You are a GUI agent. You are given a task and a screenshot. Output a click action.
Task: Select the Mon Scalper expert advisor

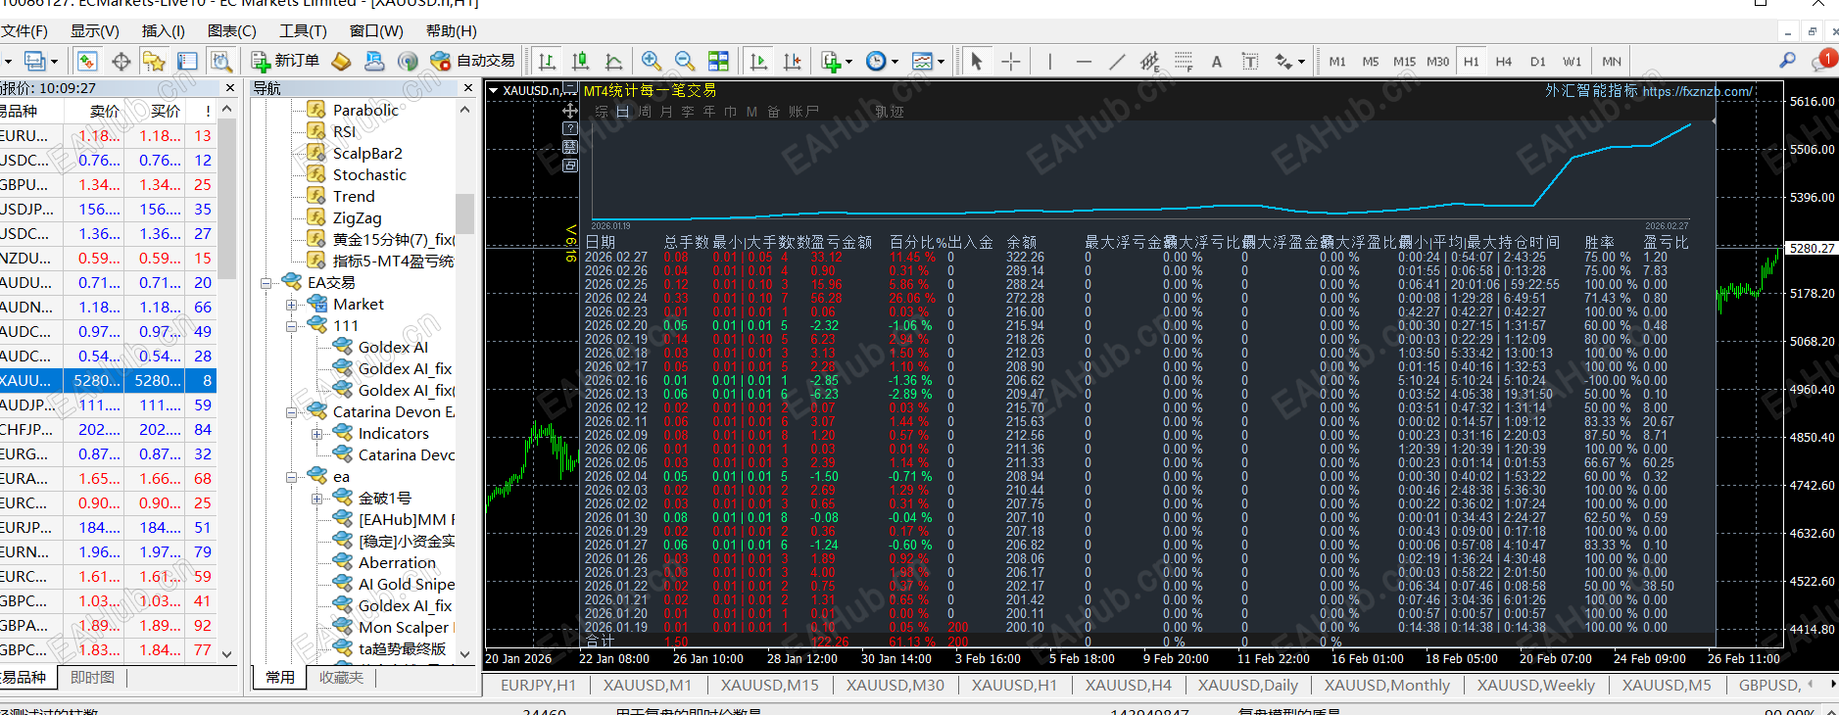[x=404, y=628]
